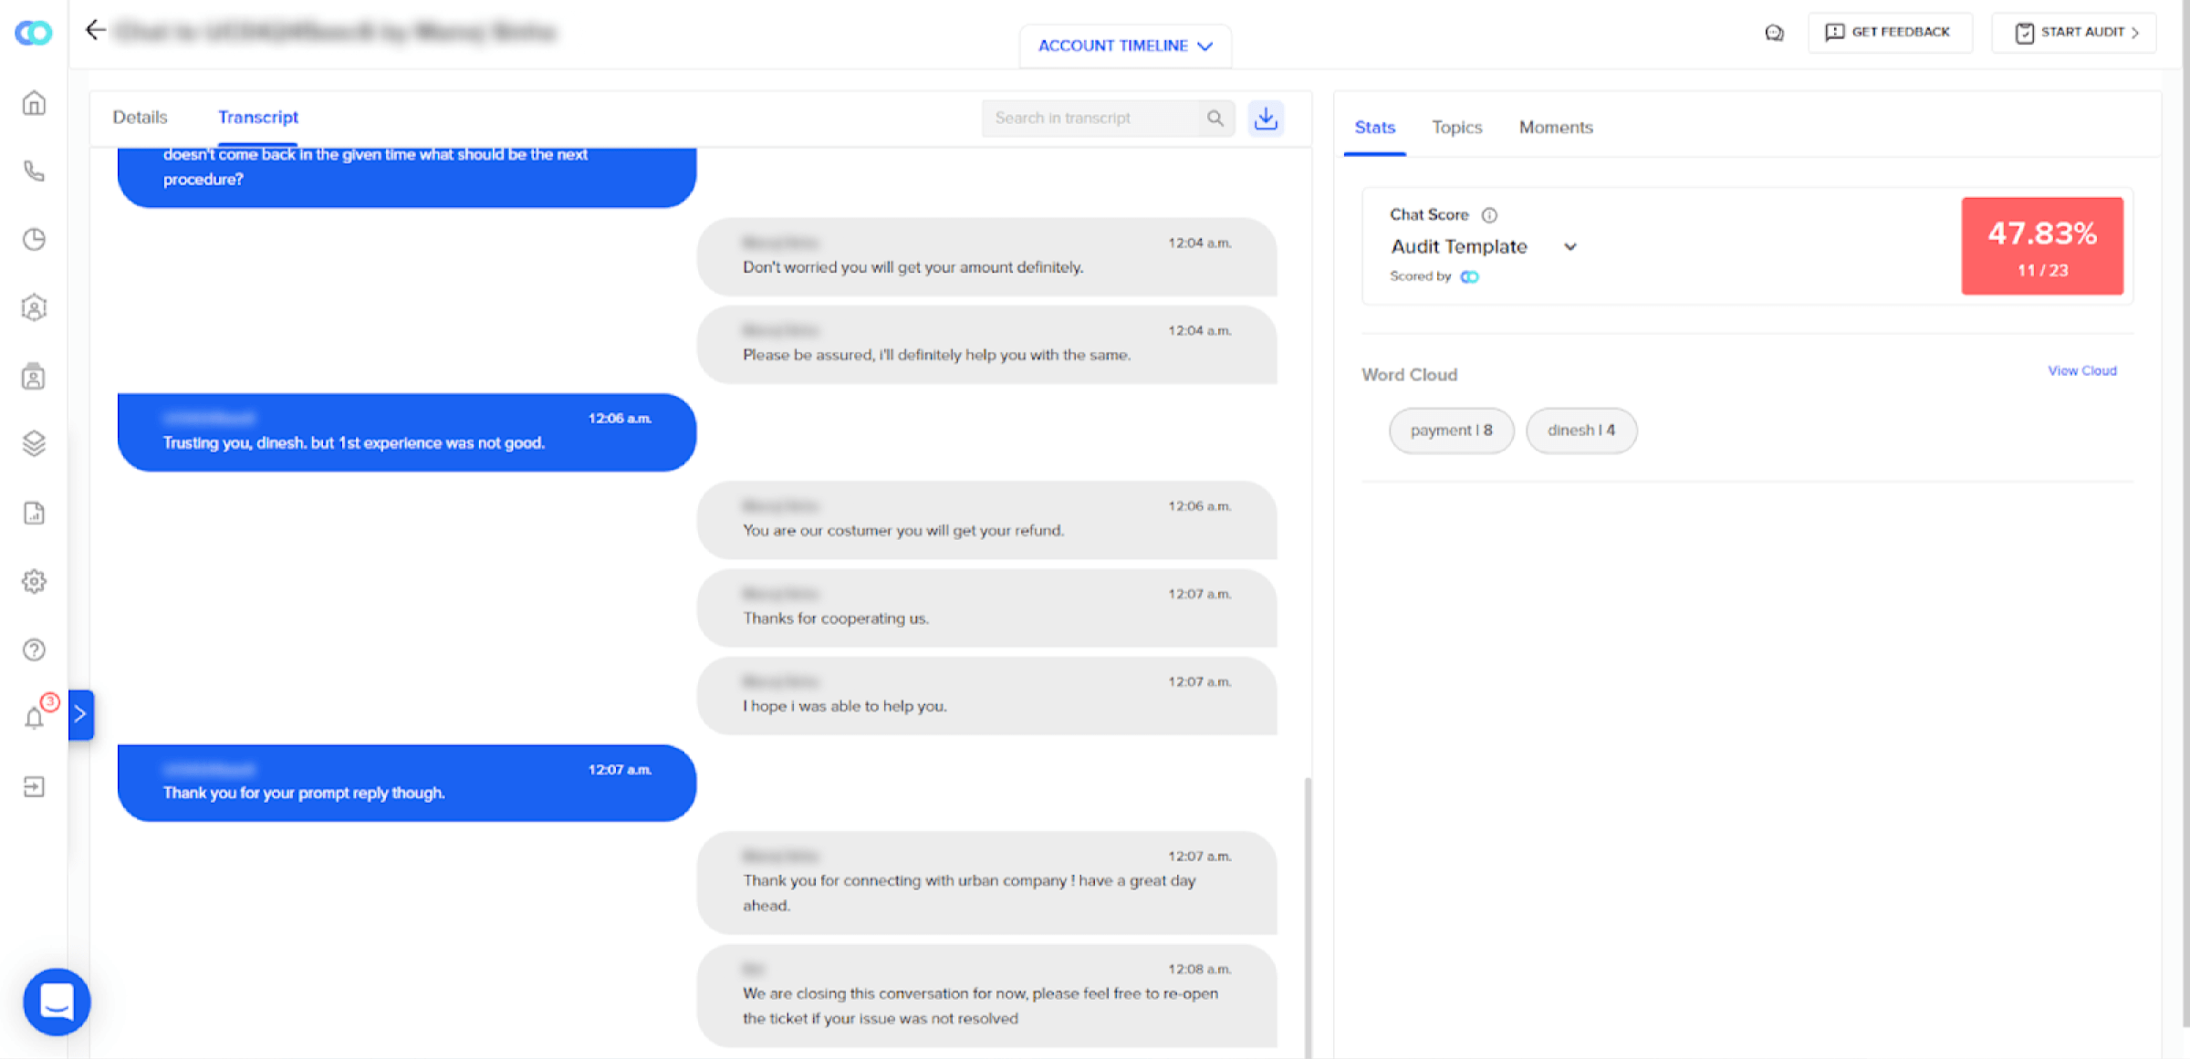Open the intercom chat bubble at bottom left
2190x1059 pixels.
coord(57,1001)
